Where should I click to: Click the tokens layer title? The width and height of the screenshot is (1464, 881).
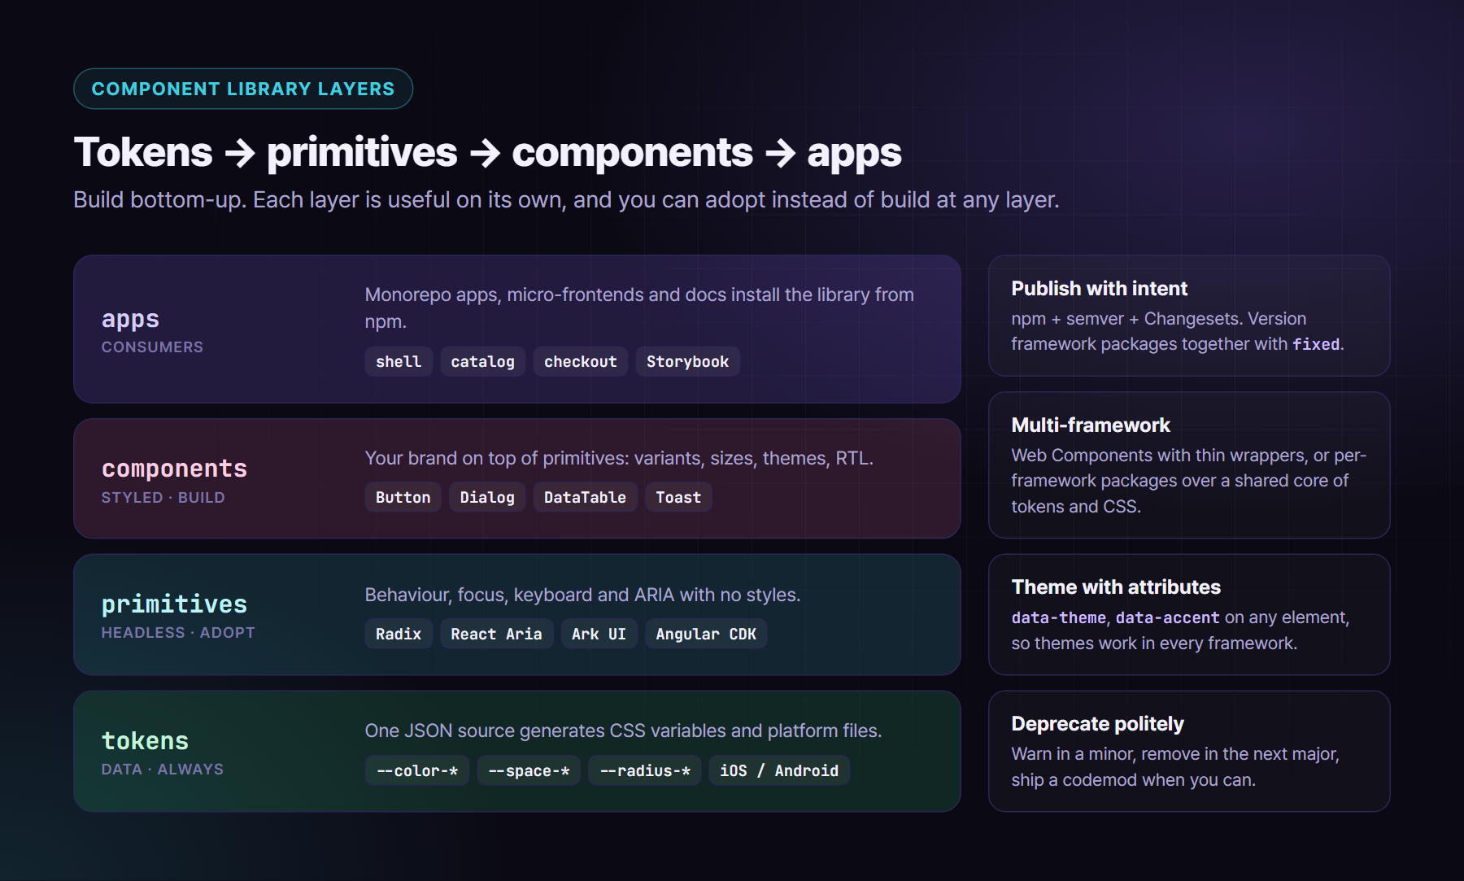(145, 741)
